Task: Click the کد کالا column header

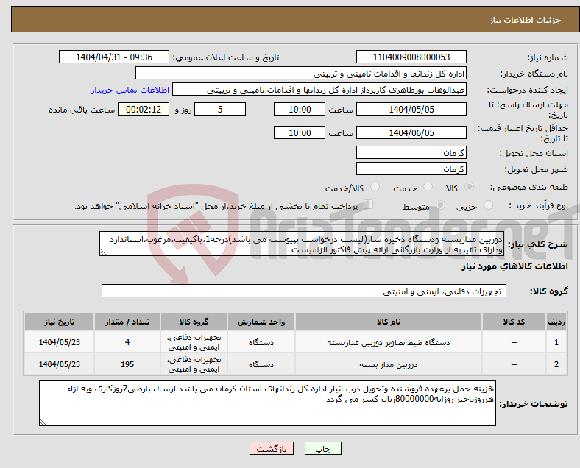Action: [x=514, y=322]
